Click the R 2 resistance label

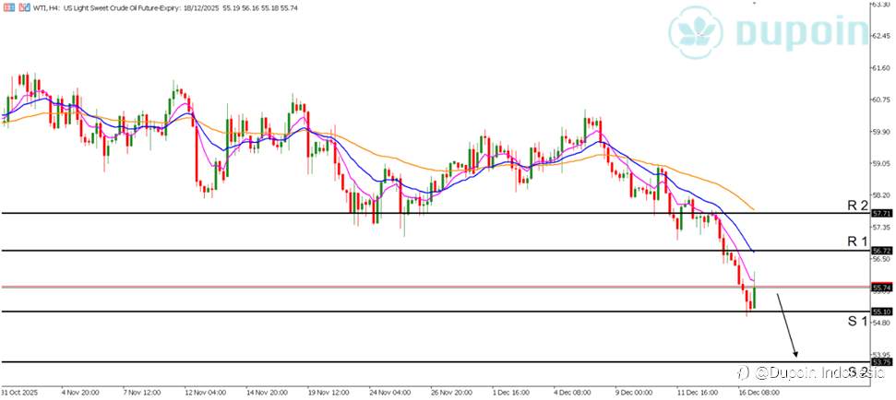coord(858,206)
